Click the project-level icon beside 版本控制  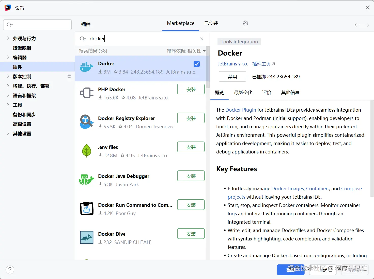click(69, 76)
